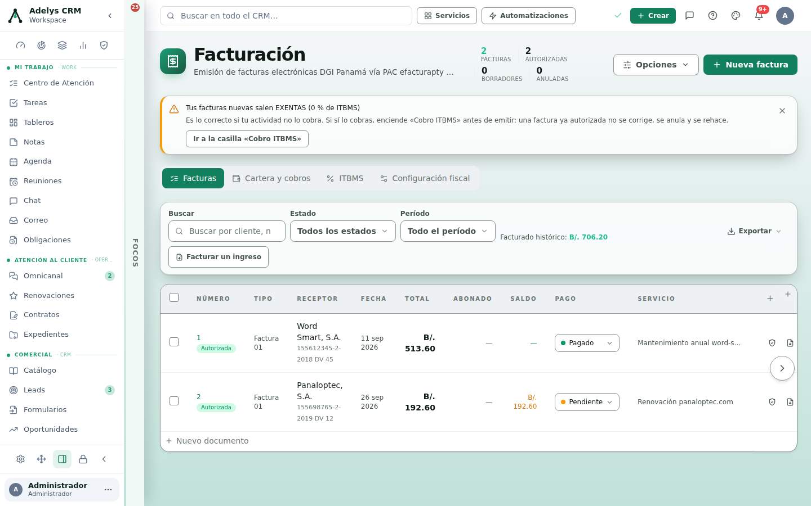Click the user avatar in top bar
Viewport: 811px width, 506px height.
[x=785, y=16]
